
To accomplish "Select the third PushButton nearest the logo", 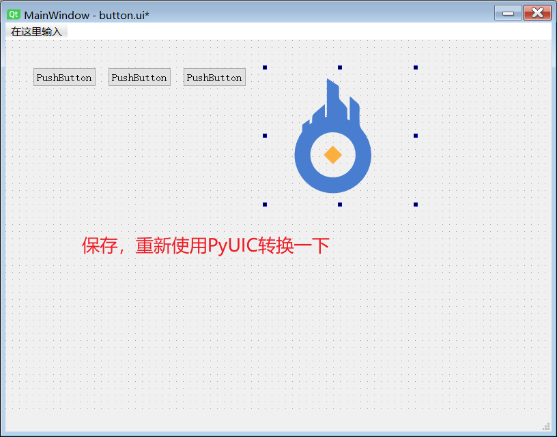I will click(x=214, y=77).
